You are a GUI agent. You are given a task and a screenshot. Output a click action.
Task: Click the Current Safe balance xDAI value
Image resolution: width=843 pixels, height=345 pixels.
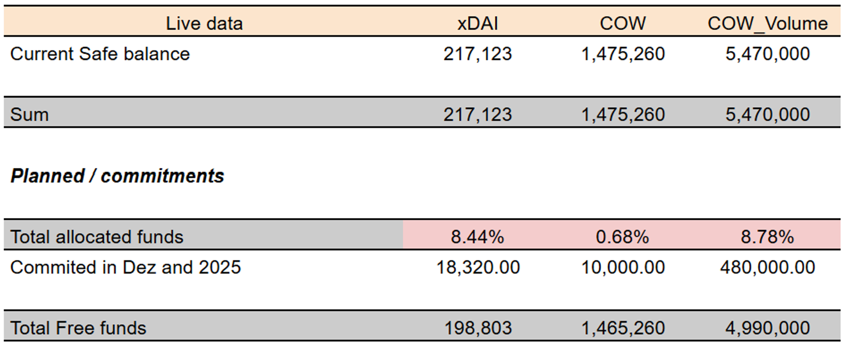pyautogui.click(x=477, y=54)
